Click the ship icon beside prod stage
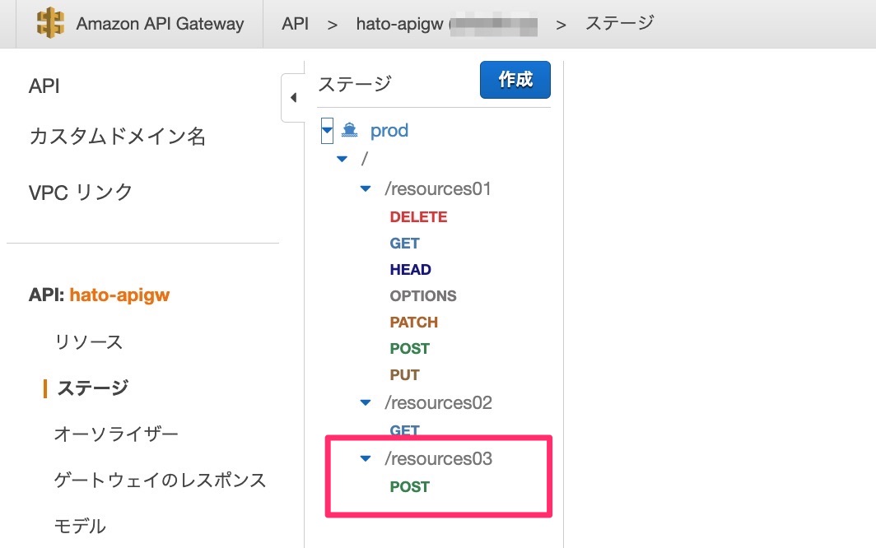The image size is (876, 548). click(x=347, y=130)
